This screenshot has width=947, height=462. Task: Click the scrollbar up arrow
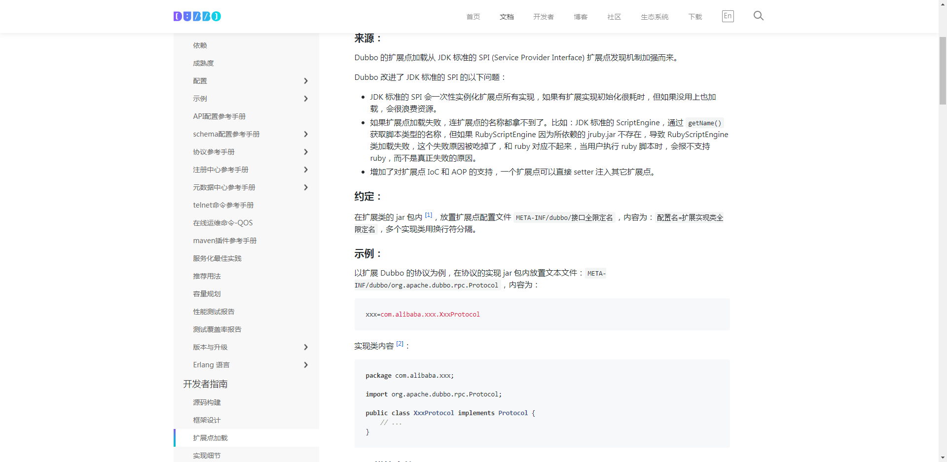tap(943, 4)
